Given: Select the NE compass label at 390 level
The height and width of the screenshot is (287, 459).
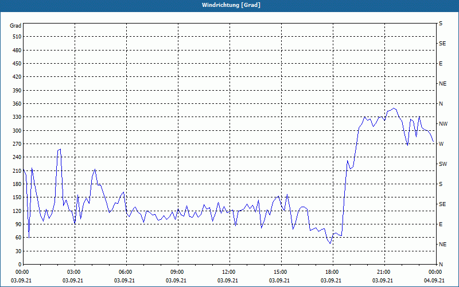Looking at the screenshot, I should [x=442, y=84].
